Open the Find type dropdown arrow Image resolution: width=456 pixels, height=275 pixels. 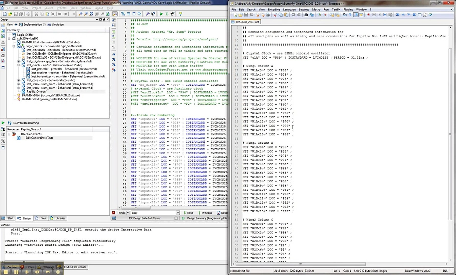tap(128, 213)
